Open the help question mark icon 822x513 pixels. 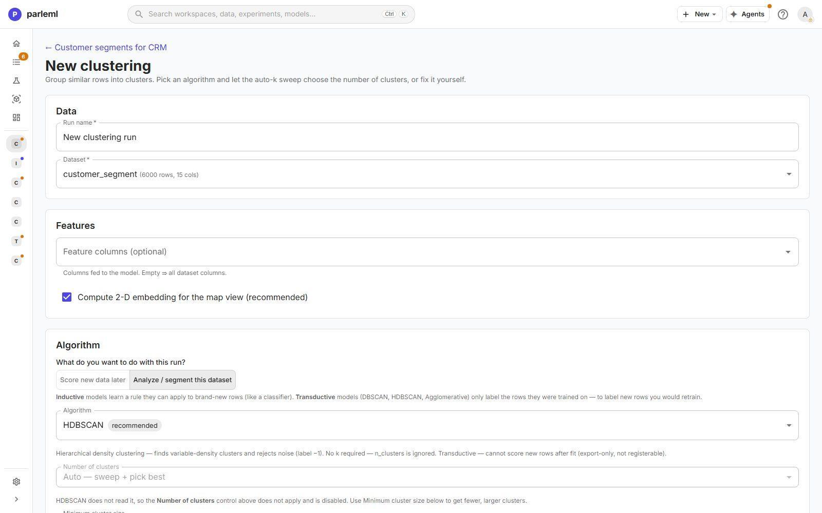[x=782, y=14]
